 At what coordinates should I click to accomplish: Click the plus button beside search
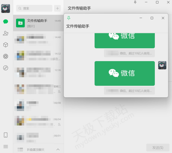tap(57, 9)
